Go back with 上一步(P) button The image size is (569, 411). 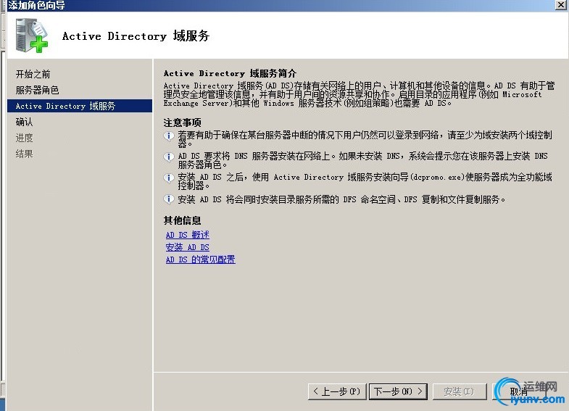(337, 391)
